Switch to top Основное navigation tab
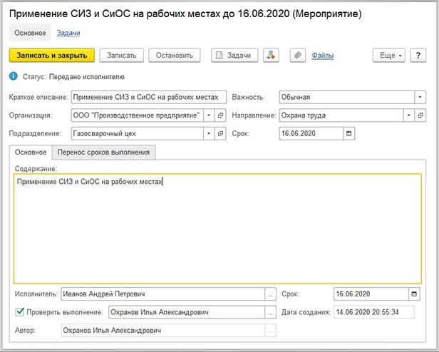This screenshot has width=439, height=352. point(30,33)
